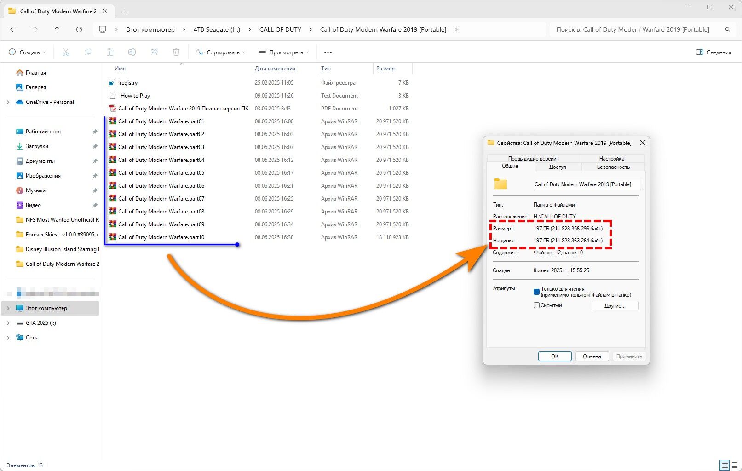The height and width of the screenshot is (471, 742).
Task: Expand OneDrive - Personal tree node
Action: click(8, 102)
